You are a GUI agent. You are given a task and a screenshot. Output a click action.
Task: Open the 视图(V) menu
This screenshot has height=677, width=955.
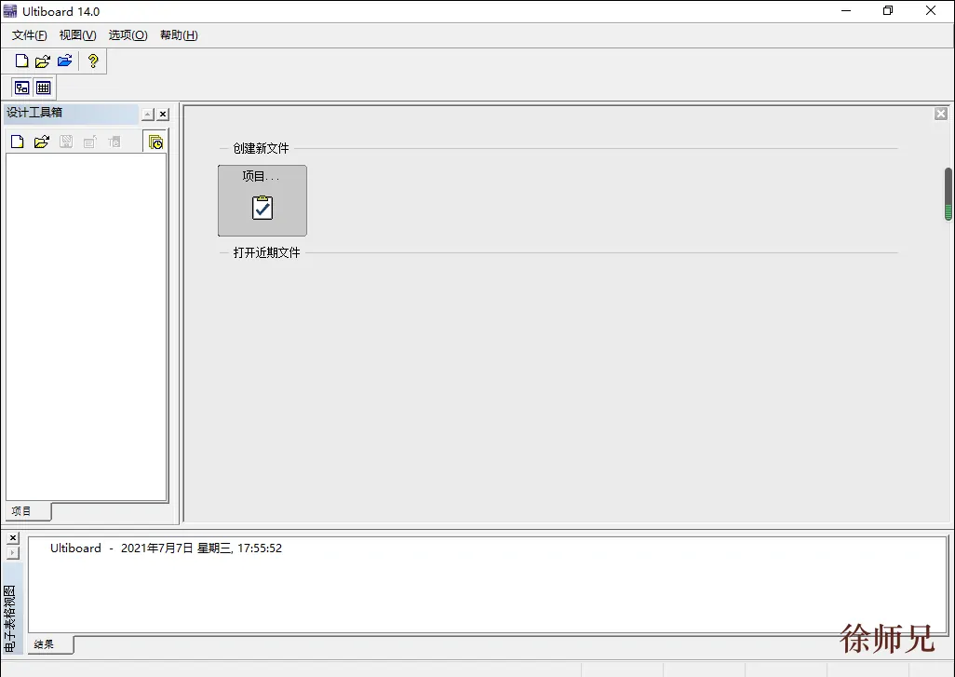[78, 35]
